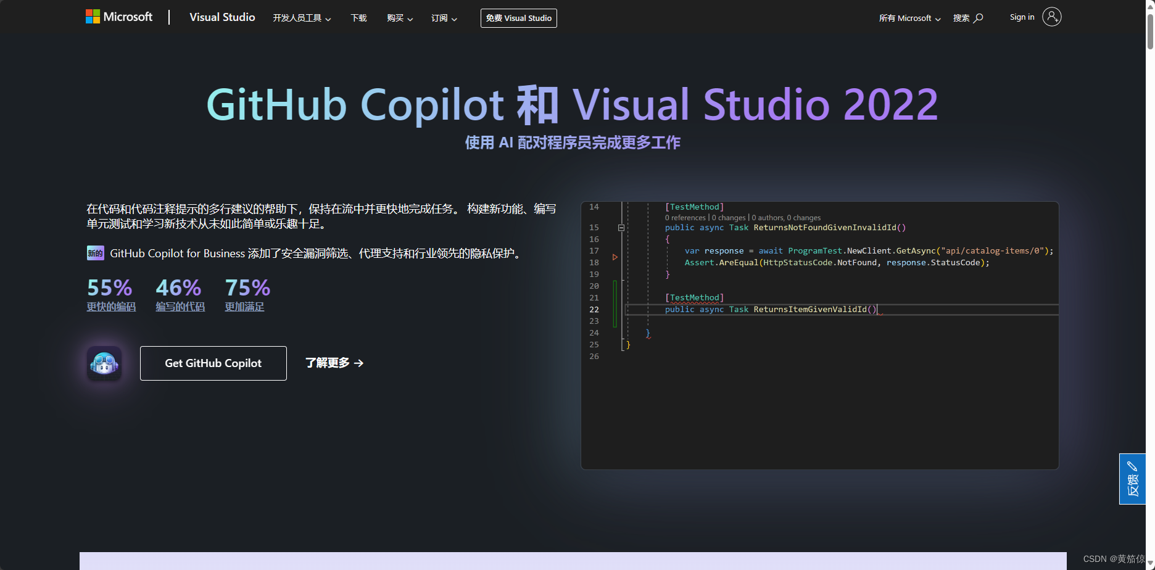
Task: Expand the 开发人员工具 dropdown menu
Action: tap(302, 19)
